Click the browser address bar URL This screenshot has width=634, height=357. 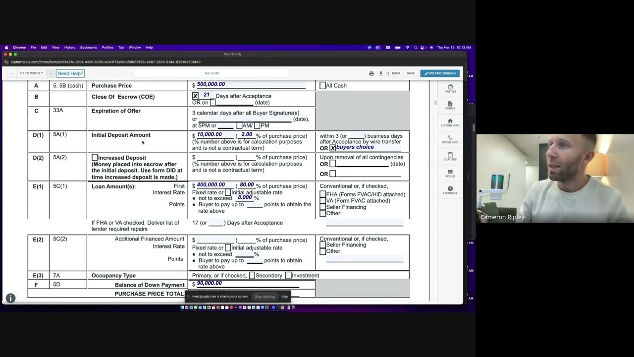pos(106,62)
